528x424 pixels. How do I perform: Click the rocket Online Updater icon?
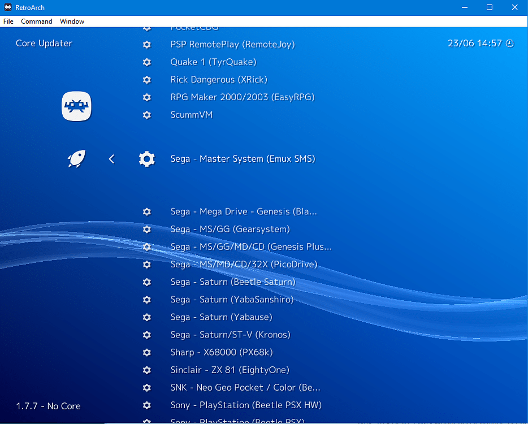[x=77, y=159]
